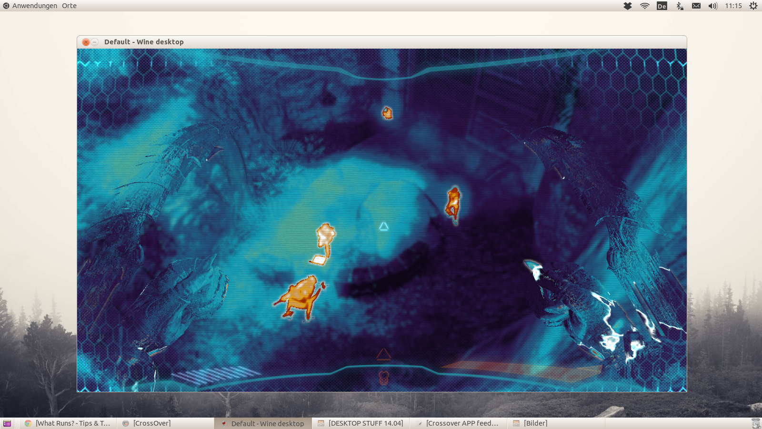Viewport: 762px width, 429px height.
Task: Open the Anwendungen menu
Action: (35, 6)
